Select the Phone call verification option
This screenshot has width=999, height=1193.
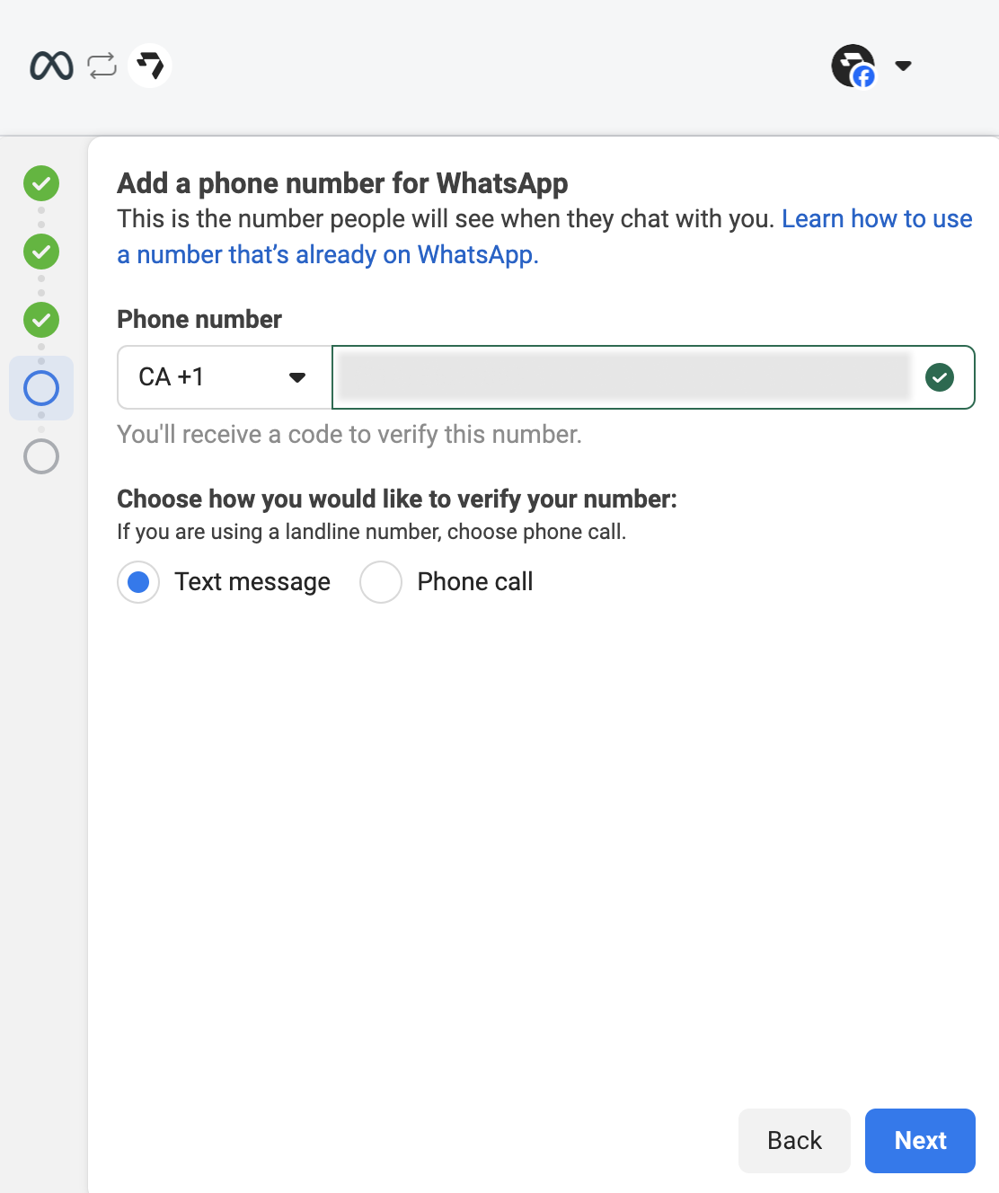pos(380,582)
